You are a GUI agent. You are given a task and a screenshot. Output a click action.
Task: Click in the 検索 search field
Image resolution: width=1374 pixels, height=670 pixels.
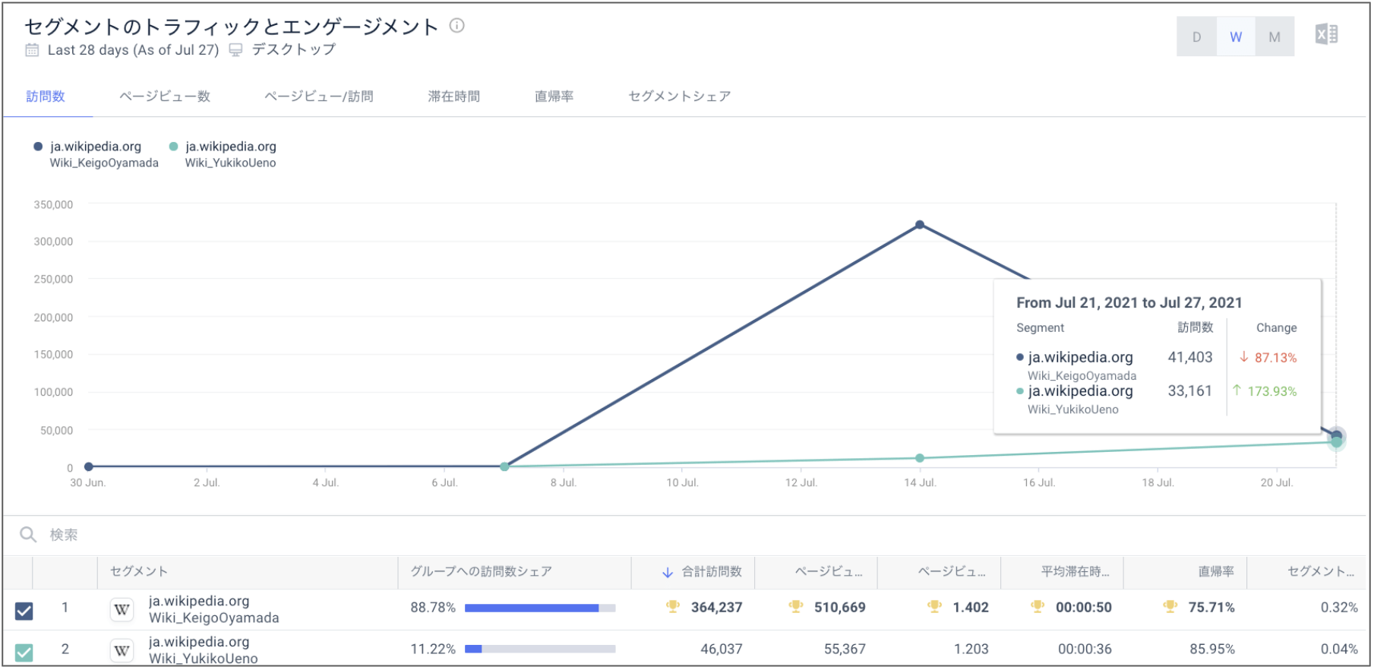coord(684,535)
